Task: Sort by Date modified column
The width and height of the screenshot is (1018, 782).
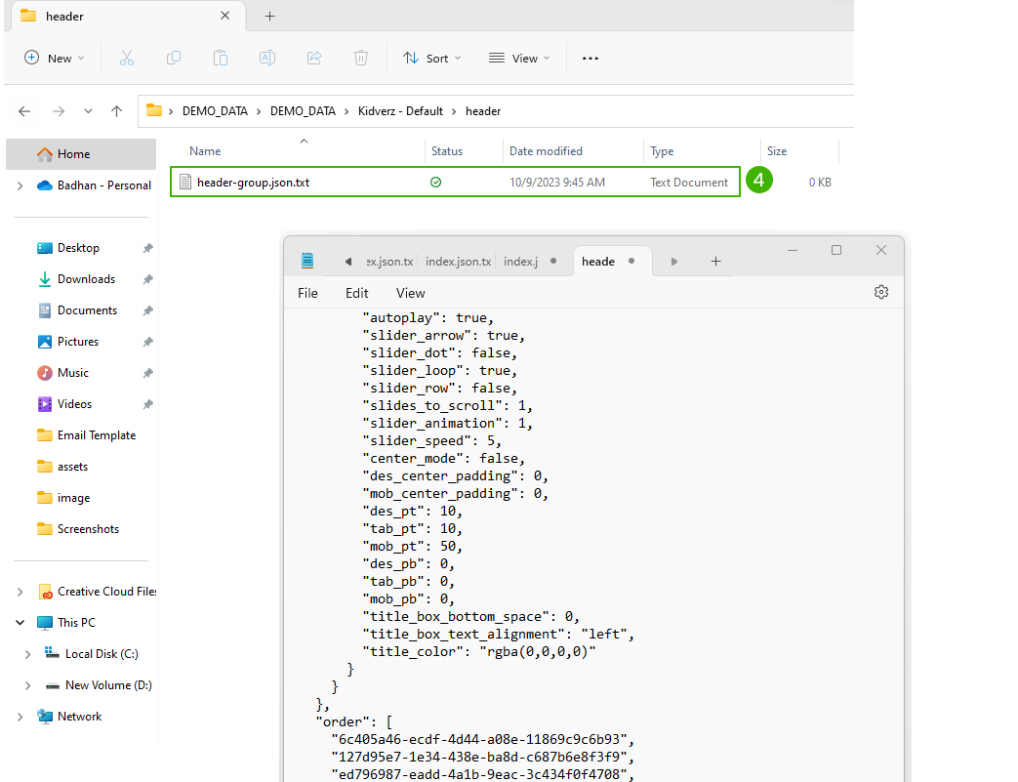Action: click(x=546, y=150)
